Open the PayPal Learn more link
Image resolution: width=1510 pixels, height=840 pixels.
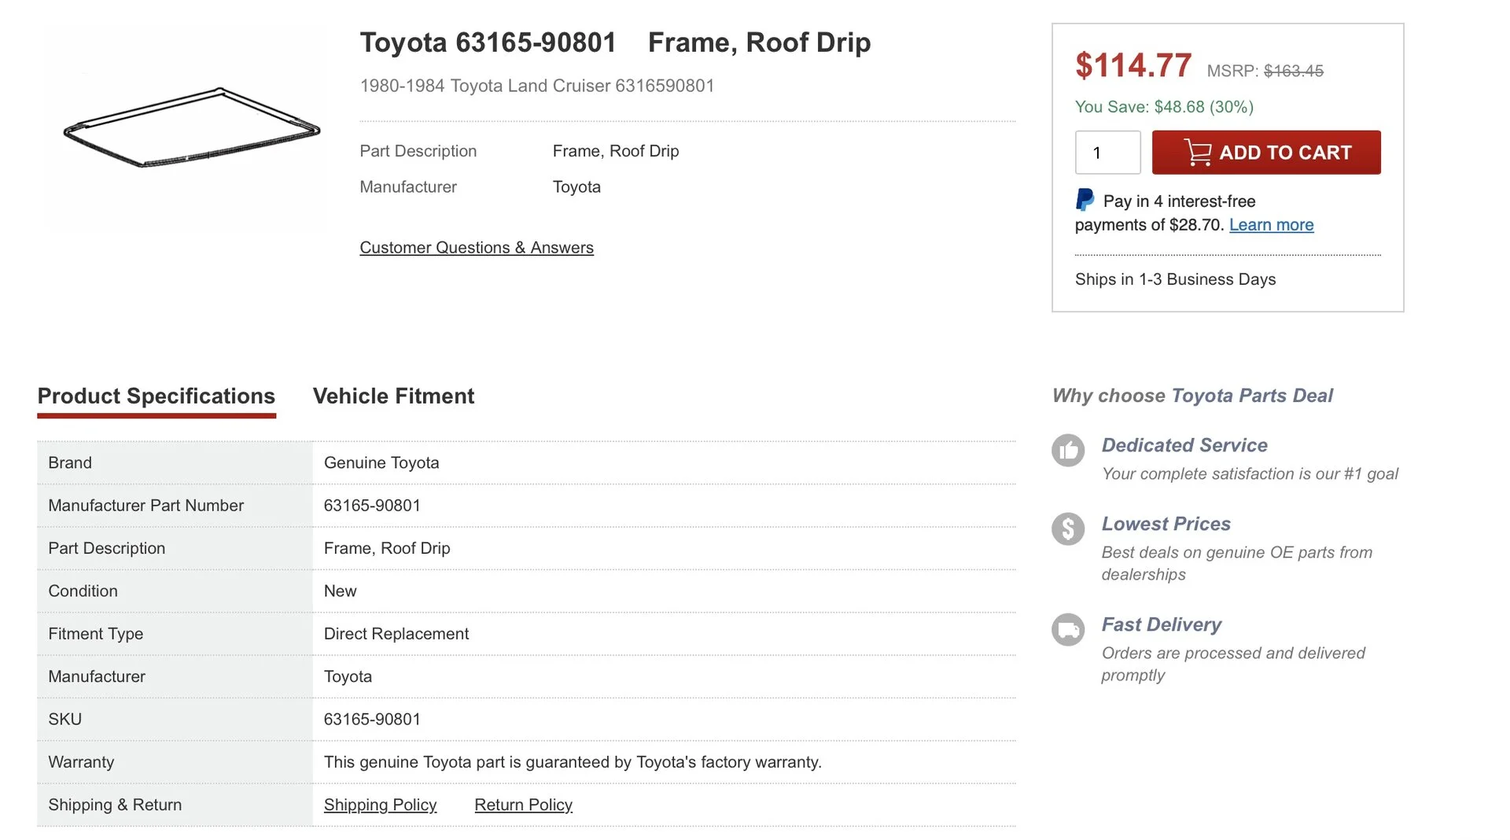[x=1271, y=225]
